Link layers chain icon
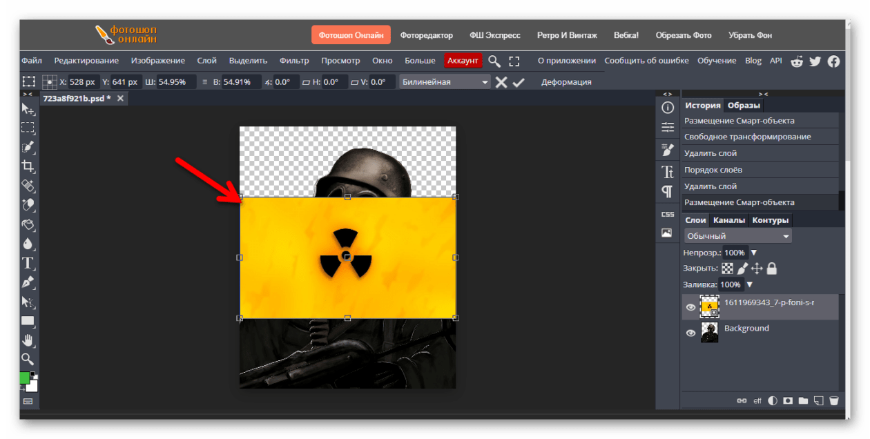870x439 pixels. (x=742, y=400)
